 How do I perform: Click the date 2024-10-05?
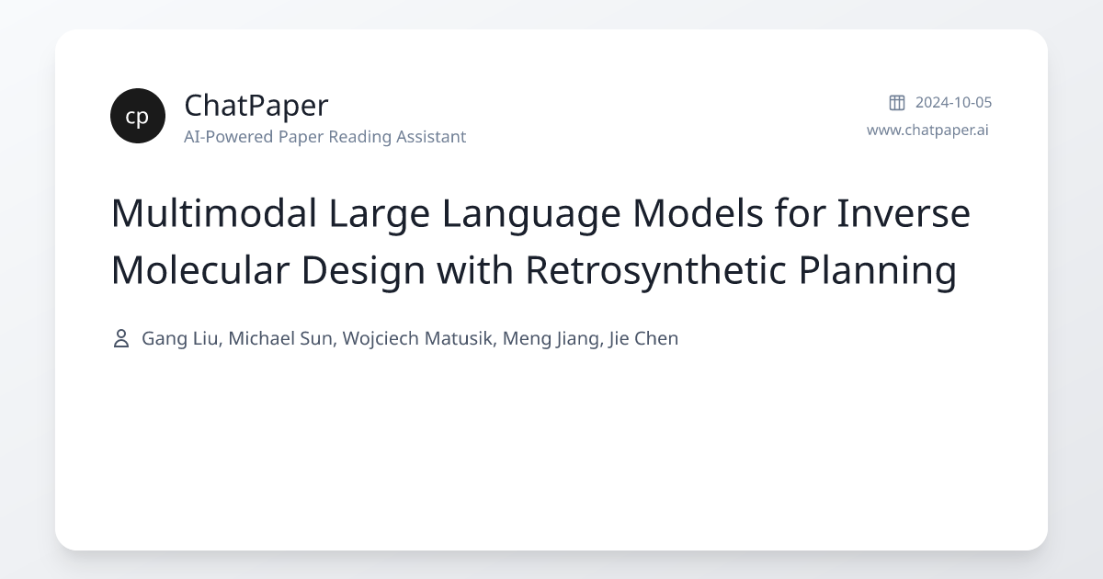pyautogui.click(x=953, y=102)
